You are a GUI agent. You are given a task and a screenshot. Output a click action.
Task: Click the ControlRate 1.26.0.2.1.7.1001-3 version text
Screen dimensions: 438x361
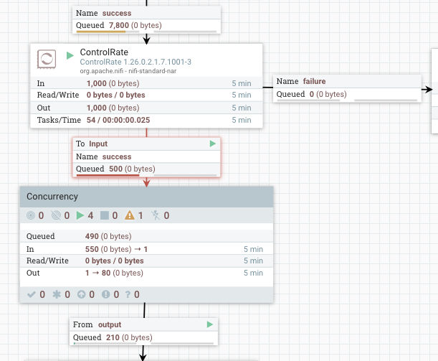135,62
